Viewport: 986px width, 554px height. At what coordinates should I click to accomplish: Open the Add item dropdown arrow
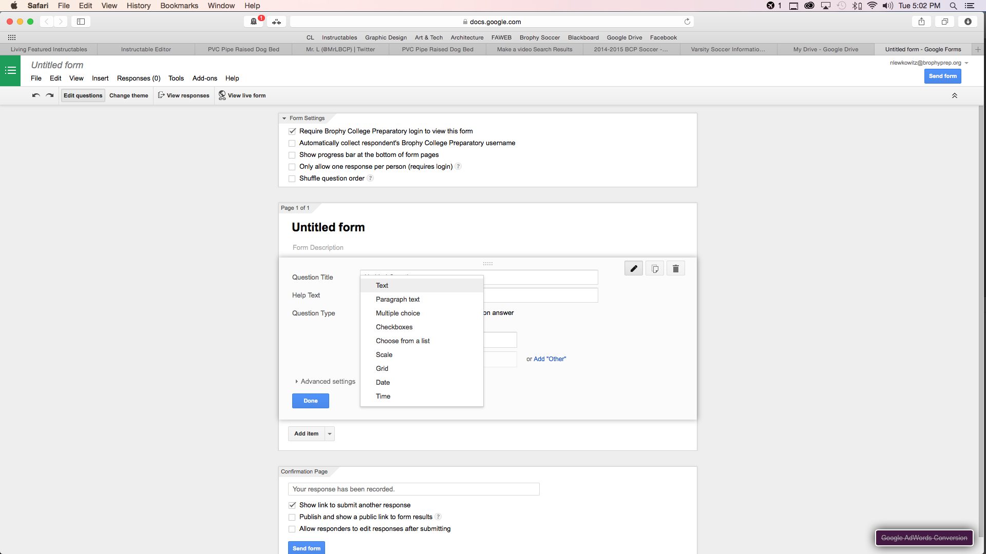tap(330, 433)
